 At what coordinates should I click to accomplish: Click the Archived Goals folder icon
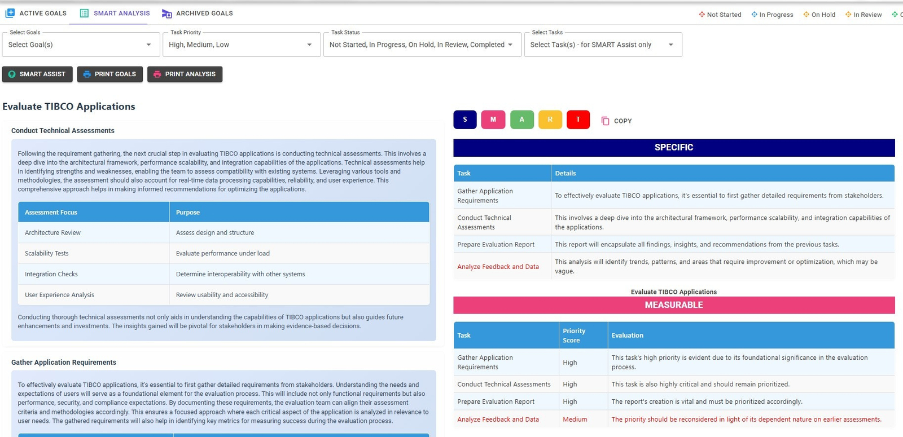pyautogui.click(x=166, y=14)
